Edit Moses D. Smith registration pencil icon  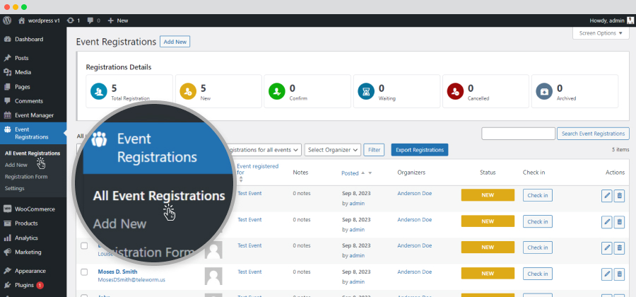(607, 274)
